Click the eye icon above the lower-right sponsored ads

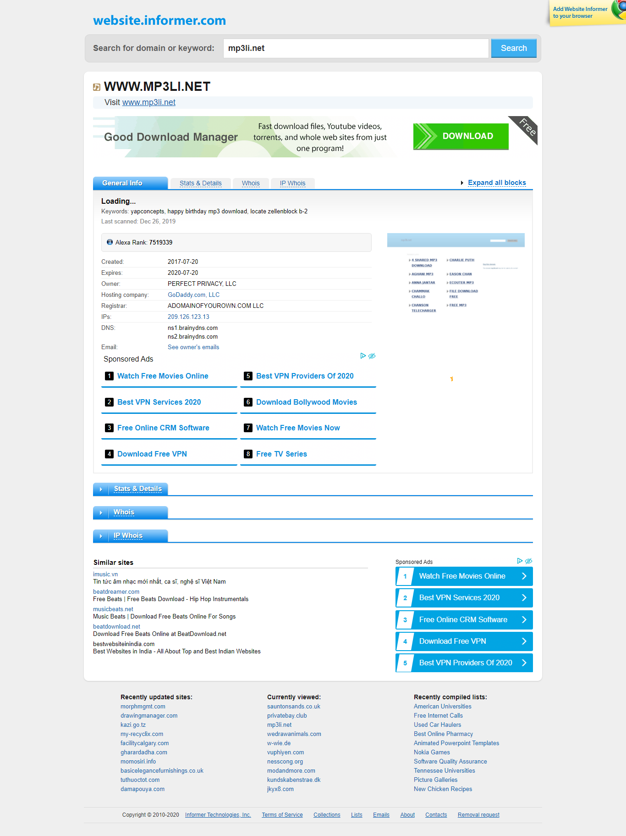coord(529,561)
